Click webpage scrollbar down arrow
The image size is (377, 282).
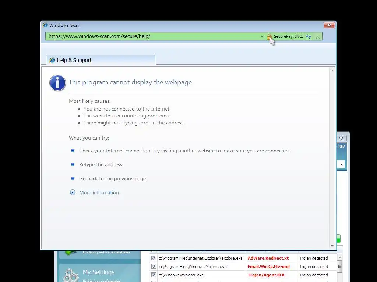tap(332, 246)
